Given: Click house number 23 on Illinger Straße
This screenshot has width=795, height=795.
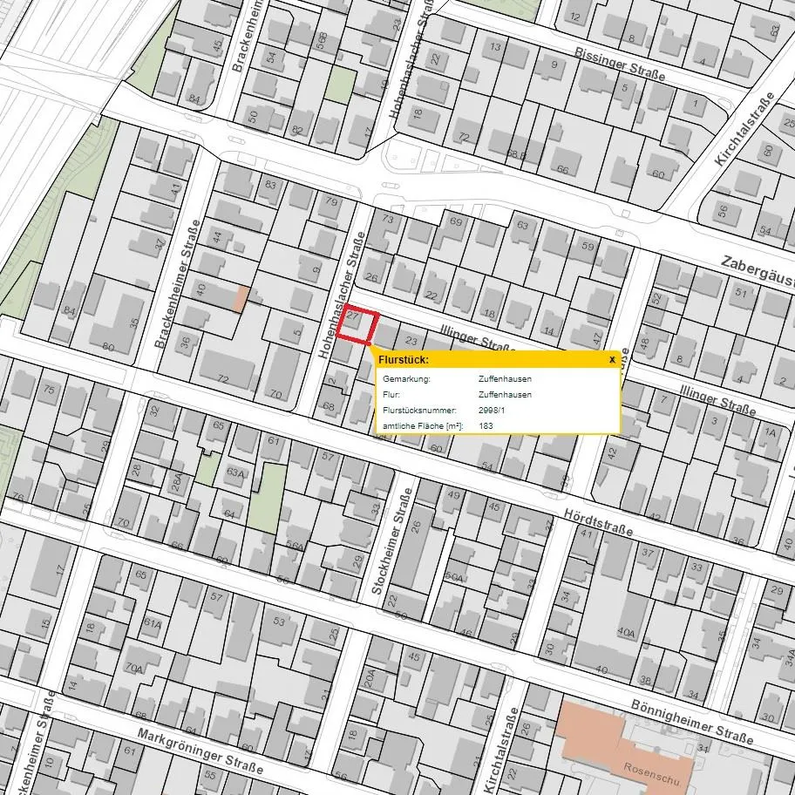Looking at the screenshot, I should [x=411, y=341].
